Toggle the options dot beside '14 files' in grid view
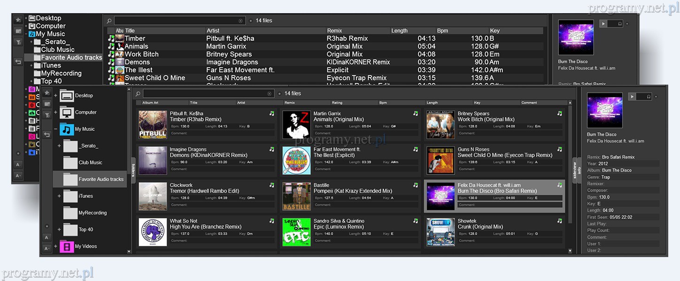Viewport: 680px width, 281px height. [279, 94]
